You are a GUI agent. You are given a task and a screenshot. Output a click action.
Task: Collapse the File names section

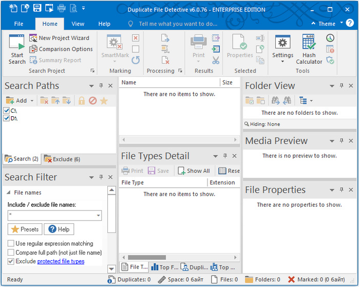[8, 193]
